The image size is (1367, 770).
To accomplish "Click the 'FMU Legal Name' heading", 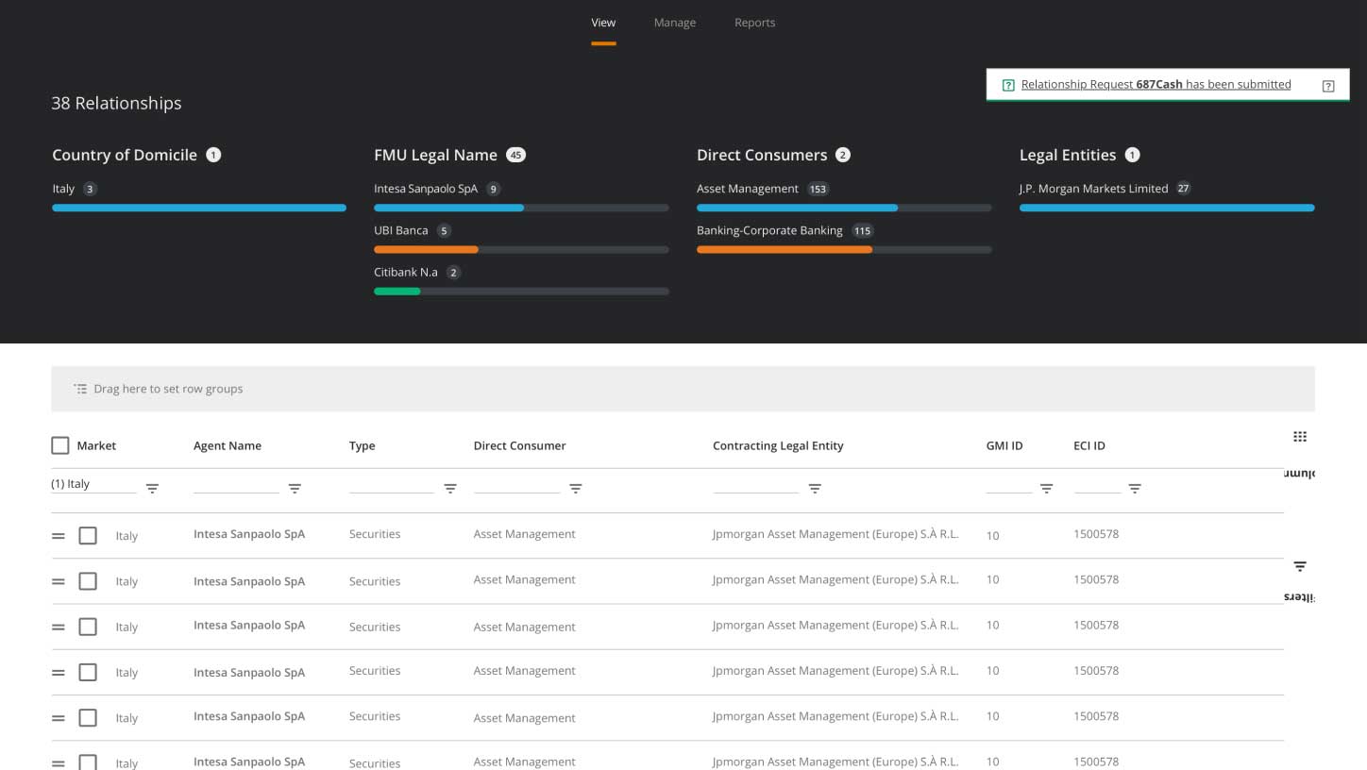I will (435, 155).
